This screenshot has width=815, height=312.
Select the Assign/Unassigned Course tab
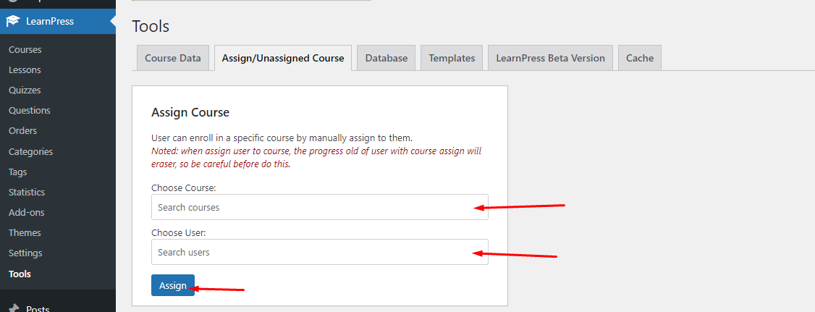point(283,58)
